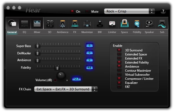Switch to the Limiter tab label
Viewport: 174px width, 112px height.
pyautogui.click(x=112, y=32)
